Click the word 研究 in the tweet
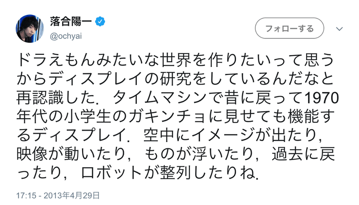Screen dimensions: 359x205 pyautogui.click(x=175, y=79)
